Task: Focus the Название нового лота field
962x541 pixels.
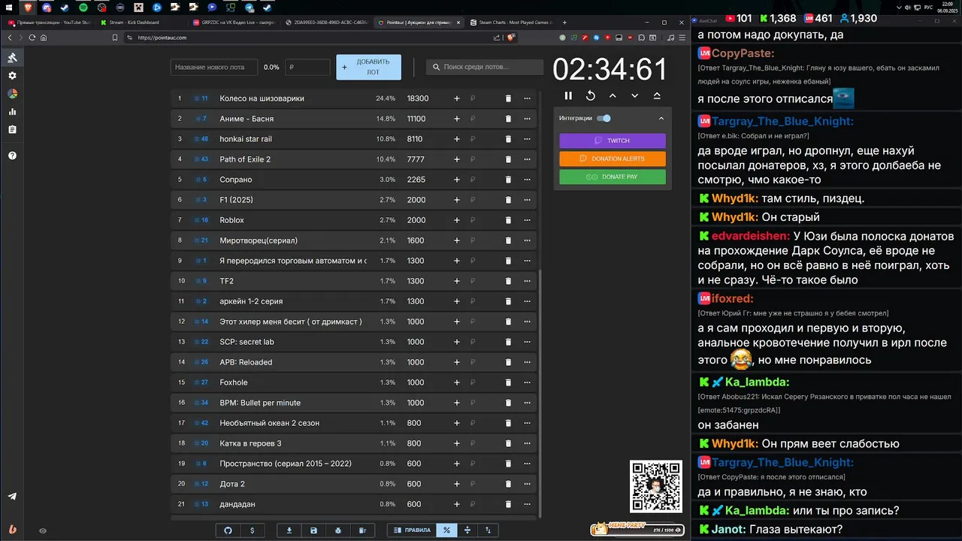Action: (x=214, y=67)
